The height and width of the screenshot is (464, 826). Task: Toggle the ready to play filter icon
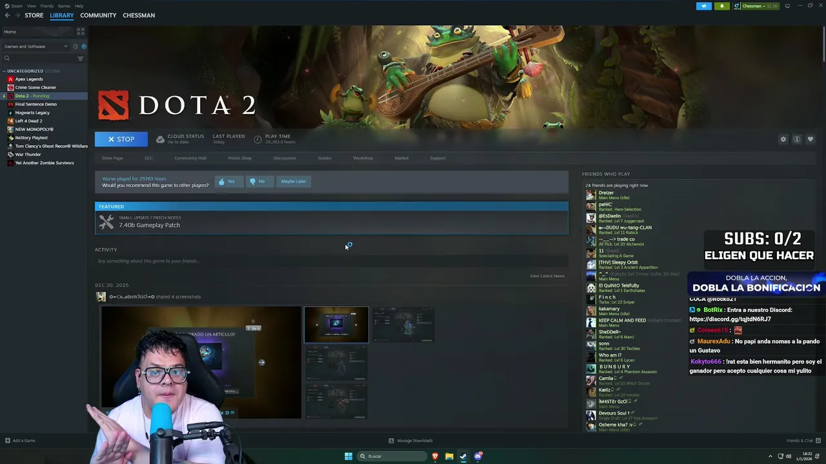tap(83, 46)
